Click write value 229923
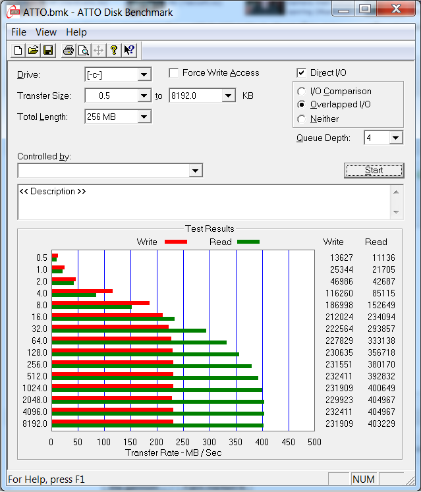Screen dimensions: 421x492 tap(339, 400)
